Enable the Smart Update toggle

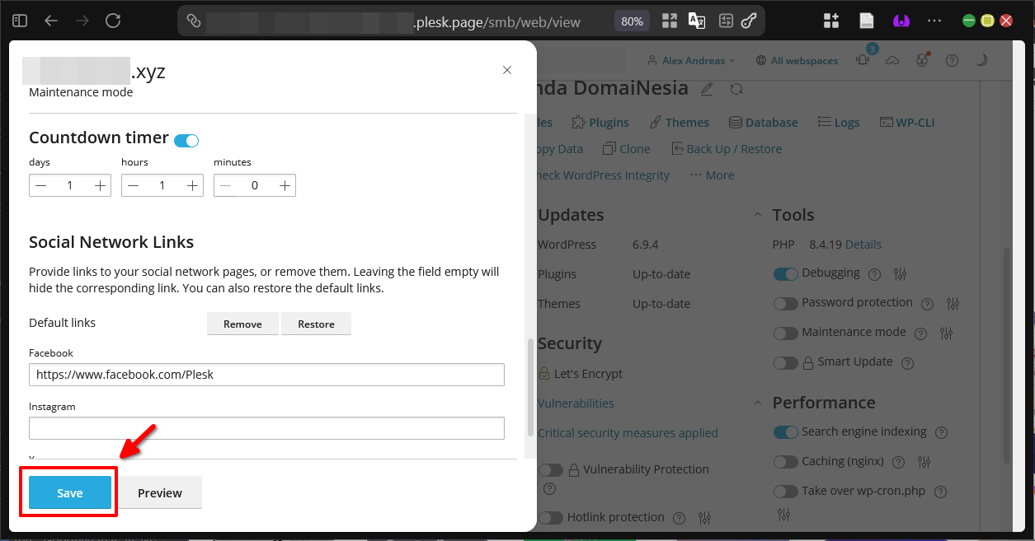coord(786,362)
